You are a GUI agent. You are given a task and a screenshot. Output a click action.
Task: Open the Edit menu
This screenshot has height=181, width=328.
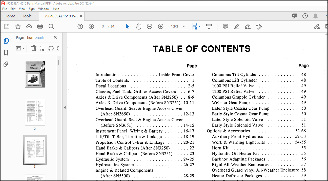pyautogui.click(x=13, y=9)
